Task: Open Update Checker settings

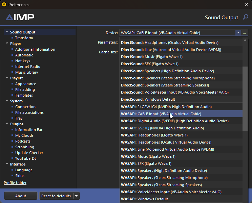Action: (29, 153)
